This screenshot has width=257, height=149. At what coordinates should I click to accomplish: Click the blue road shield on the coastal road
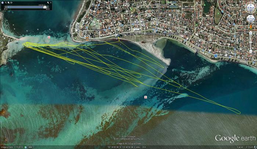click(216, 56)
